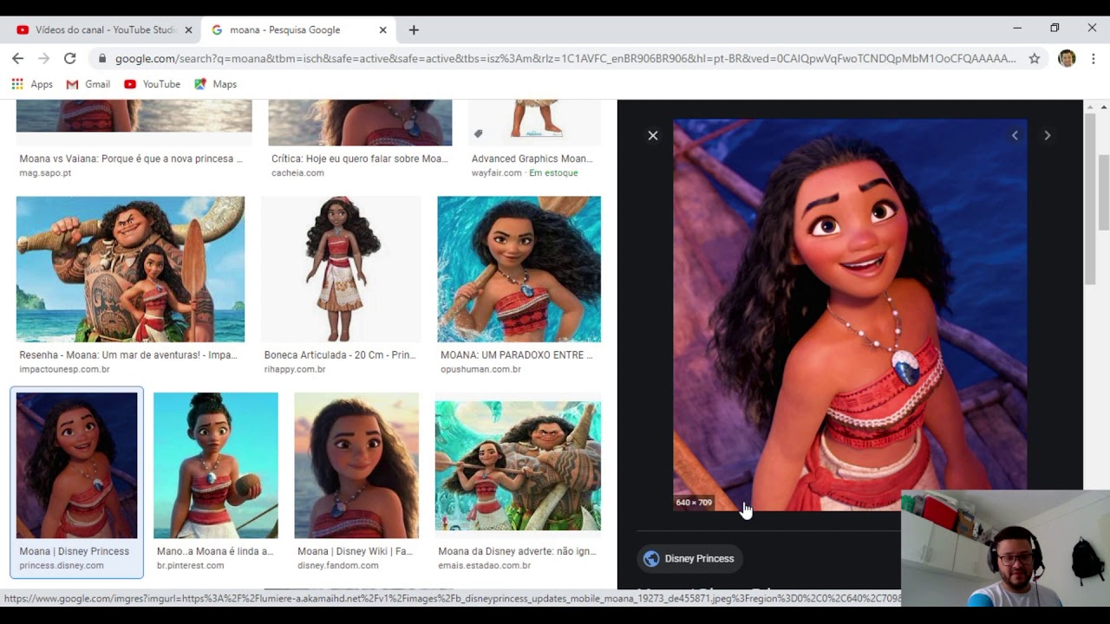This screenshot has width=1110, height=624.
Task: Click the tag icon before Advanced Graphics
Action: click(478, 133)
